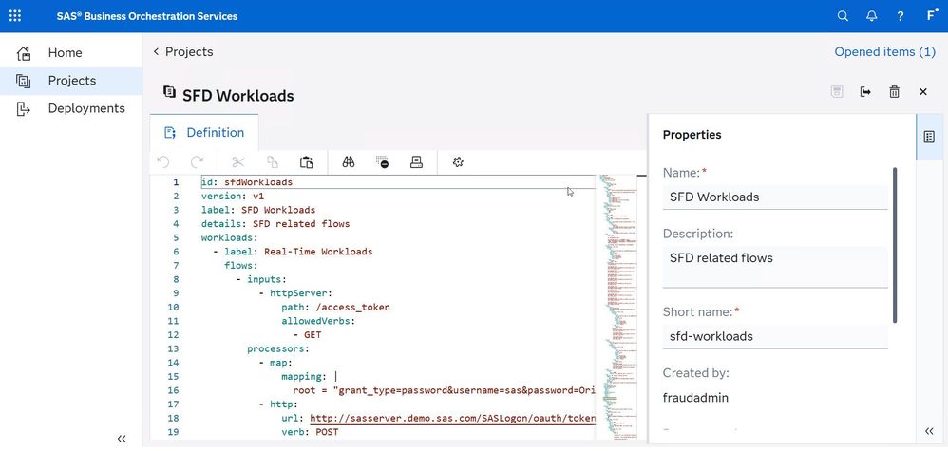Click the Deployments sidebar icon

coord(24,109)
